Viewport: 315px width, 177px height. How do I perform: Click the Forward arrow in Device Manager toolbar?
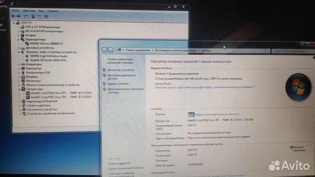pyautogui.click(x=18, y=16)
